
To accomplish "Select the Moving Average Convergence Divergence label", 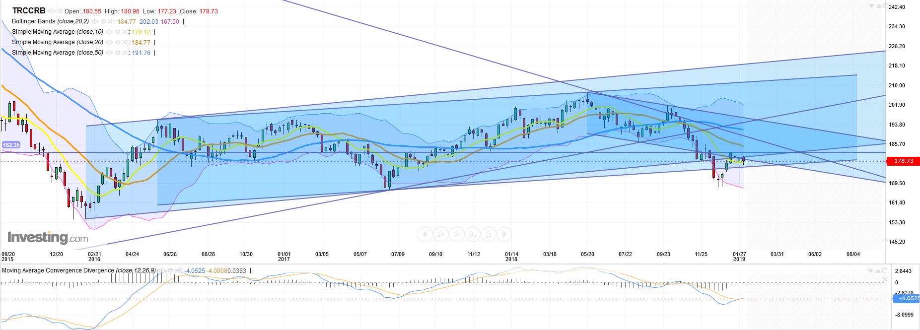I will point(79,270).
